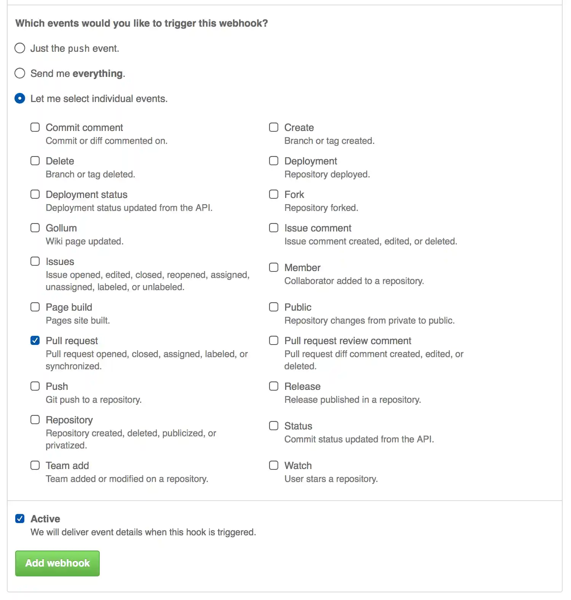The image size is (571, 600).
Task: Check the Issue comment event
Action: pyautogui.click(x=274, y=228)
